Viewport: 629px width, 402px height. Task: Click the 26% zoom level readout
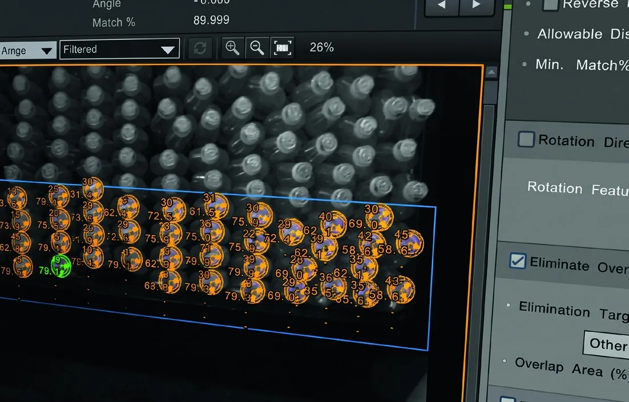322,47
